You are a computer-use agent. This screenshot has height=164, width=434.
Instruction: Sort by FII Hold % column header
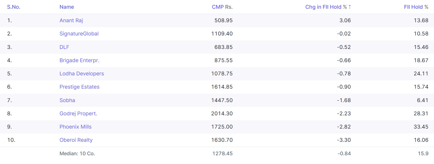tap(416, 7)
